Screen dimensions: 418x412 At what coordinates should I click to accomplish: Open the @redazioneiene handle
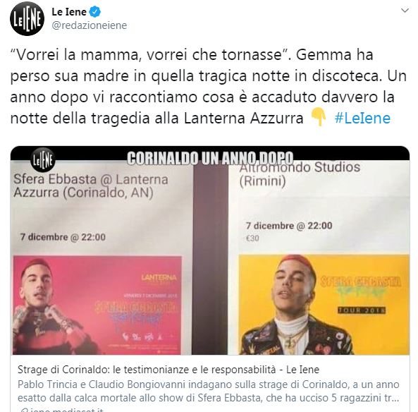coord(89,25)
